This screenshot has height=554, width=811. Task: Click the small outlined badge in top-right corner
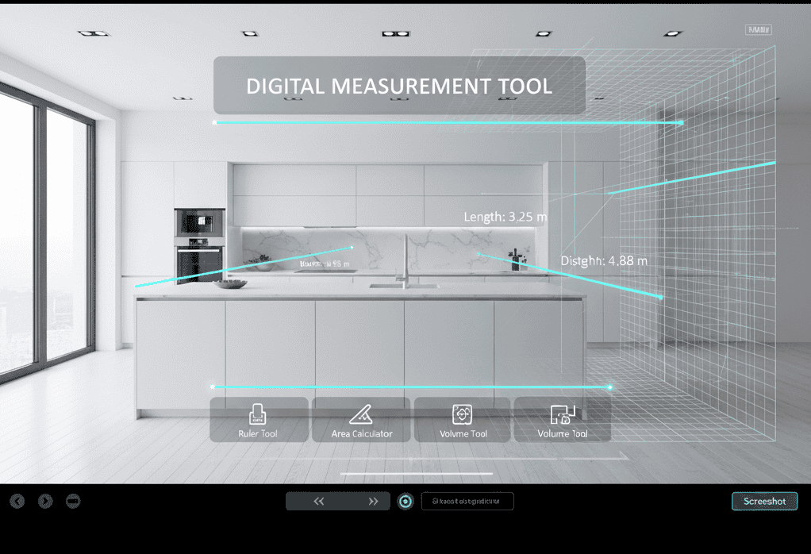[759, 30]
